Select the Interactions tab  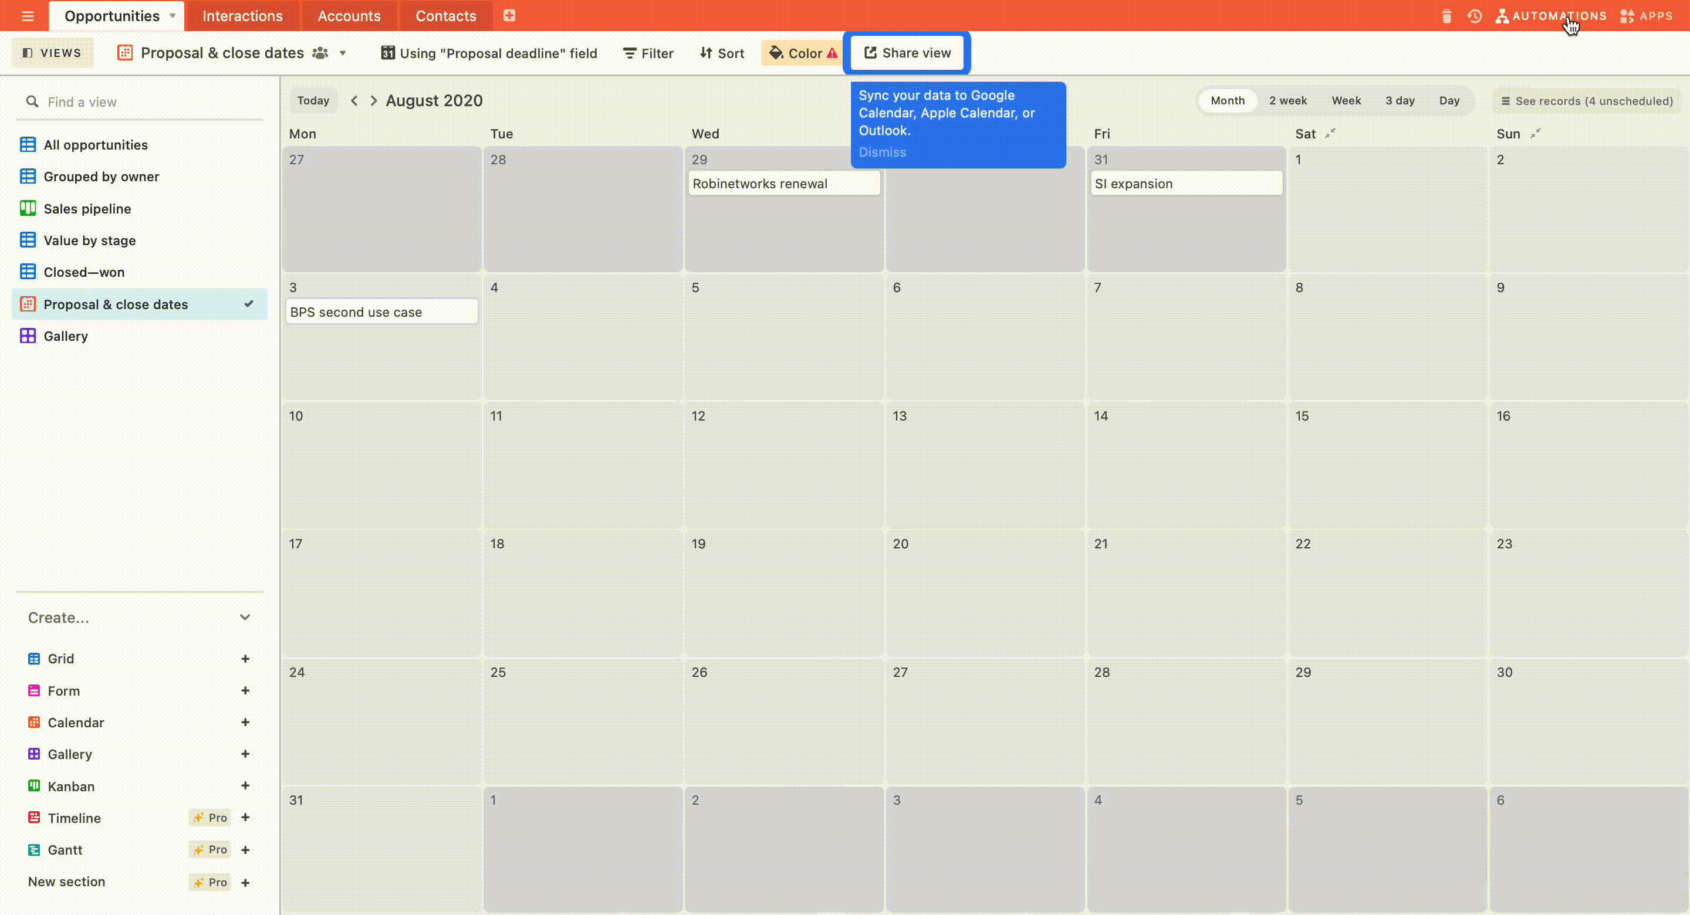(x=242, y=16)
